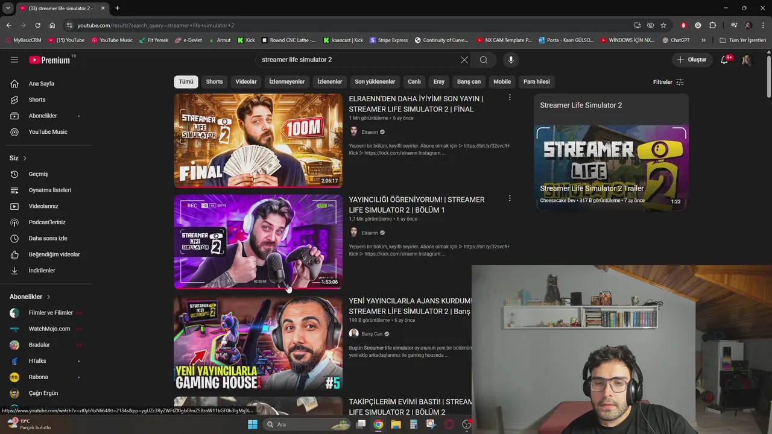772x434 pixels.
Task: Select the Canlı filter chip
Action: click(x=414, y=81)
